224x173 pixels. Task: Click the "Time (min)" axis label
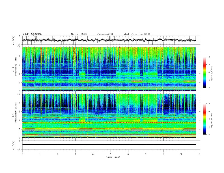(x=113, y=157)
